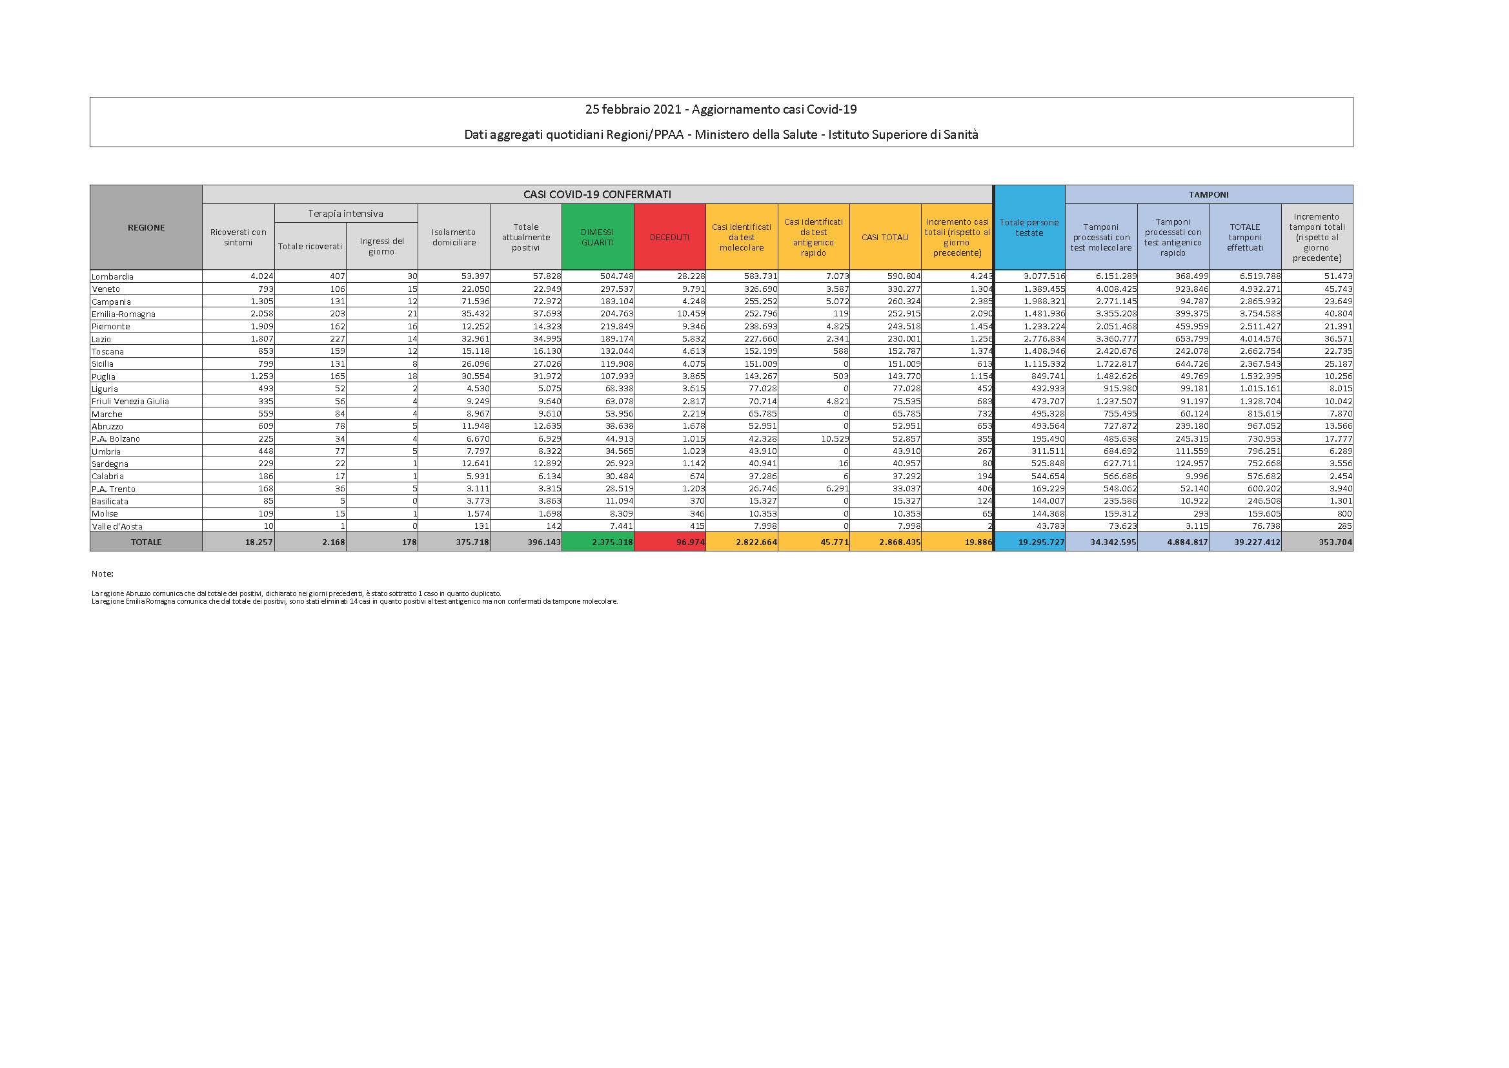Viewport: 1509px width, 1068px height.
Task: Select the Friuli Venezia Giulia row label
Action: point(130,401)
